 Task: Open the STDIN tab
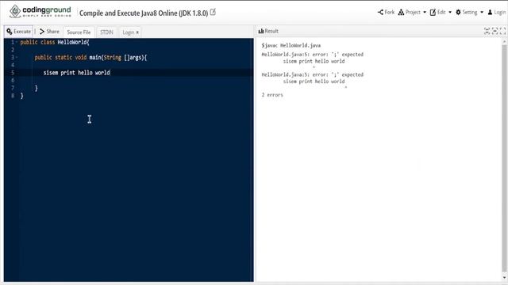click(106, 32)
